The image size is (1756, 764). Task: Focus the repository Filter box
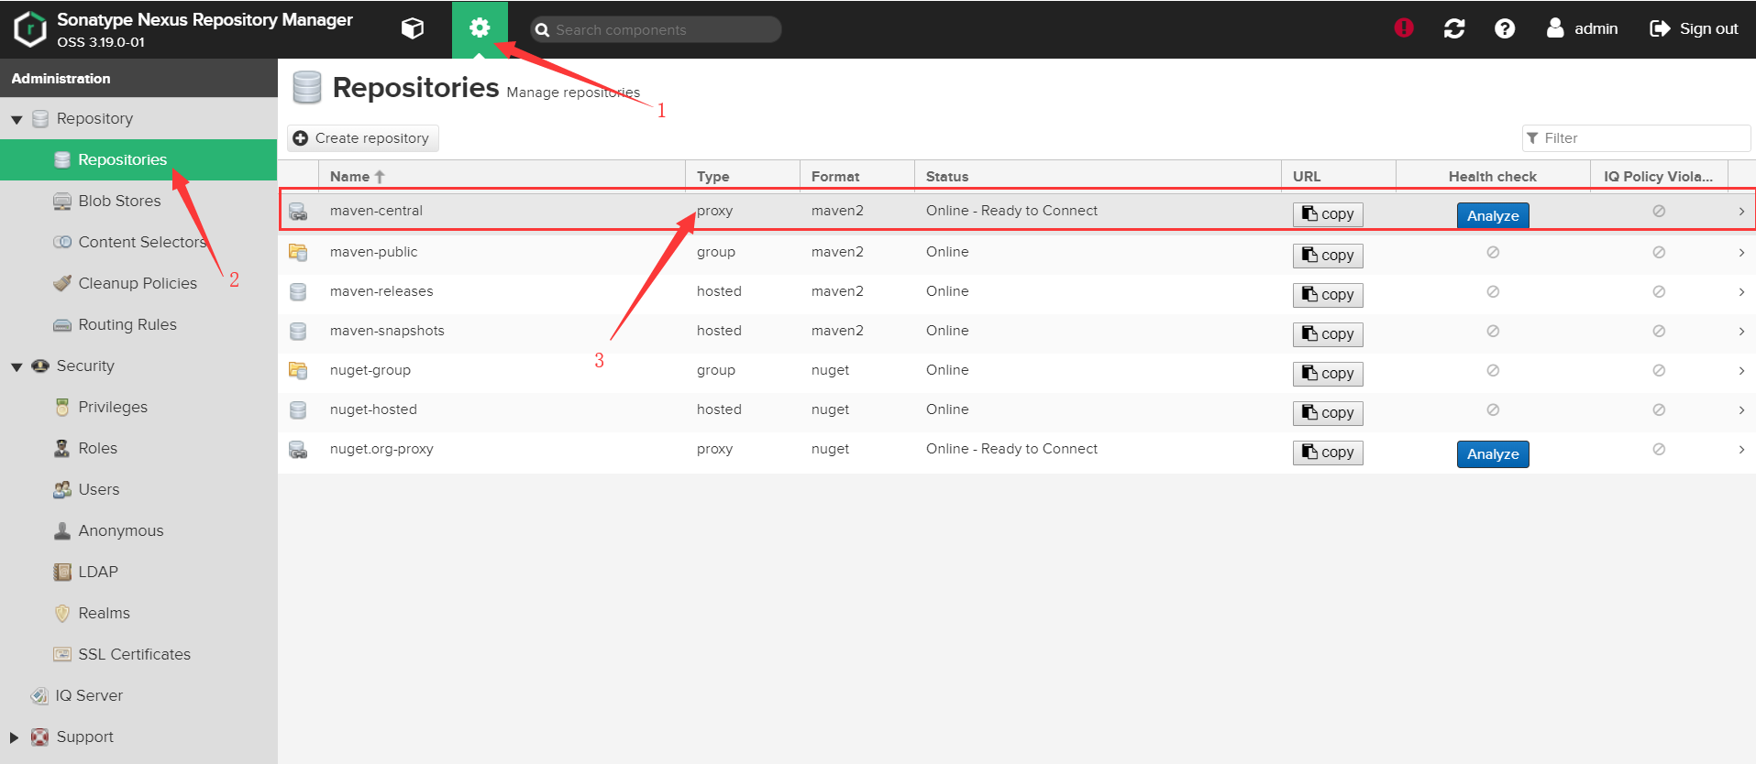coord(1637,138)
